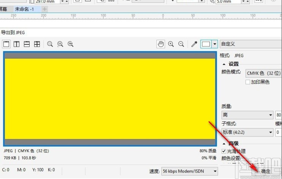Click the zoom 100% magnifier icon
Screen dimensions: 282x179
(x=70, y=44)
